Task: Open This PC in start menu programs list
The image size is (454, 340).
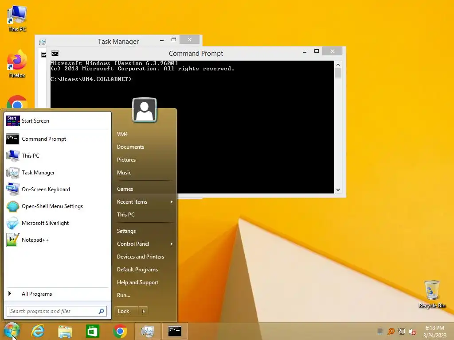Action: tap(57, 156)
